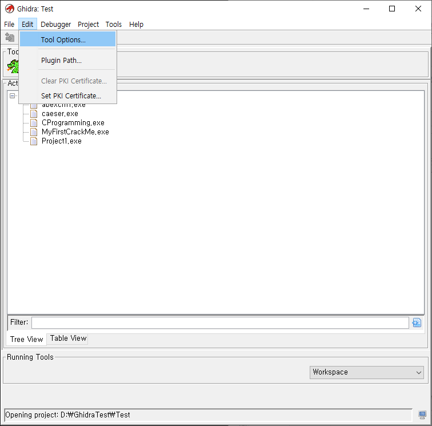
Task: Open the File menu
Action: click(9, 24)
